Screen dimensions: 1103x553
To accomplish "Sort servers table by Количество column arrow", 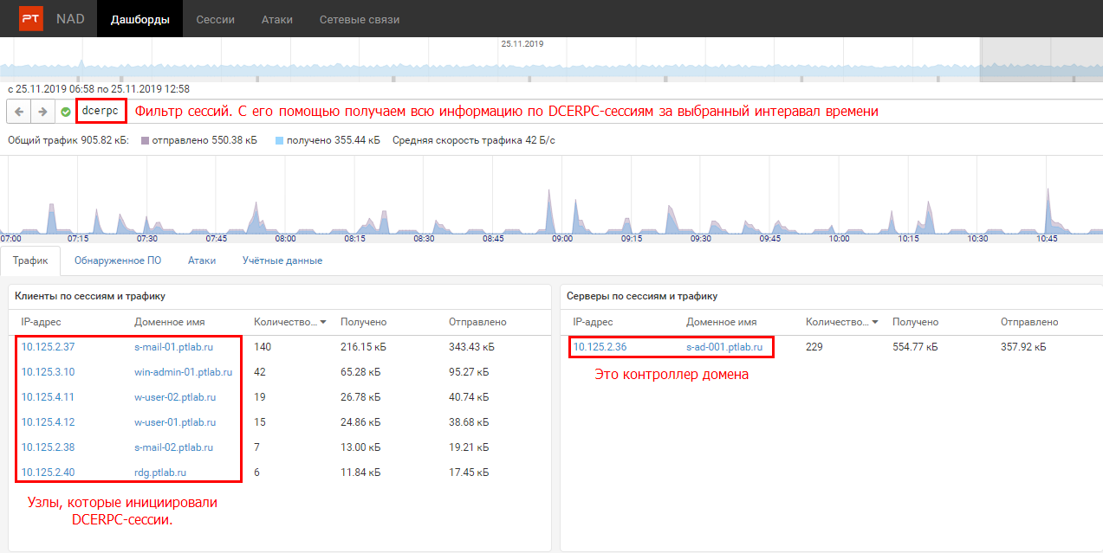I will click(x=875, y=323).
